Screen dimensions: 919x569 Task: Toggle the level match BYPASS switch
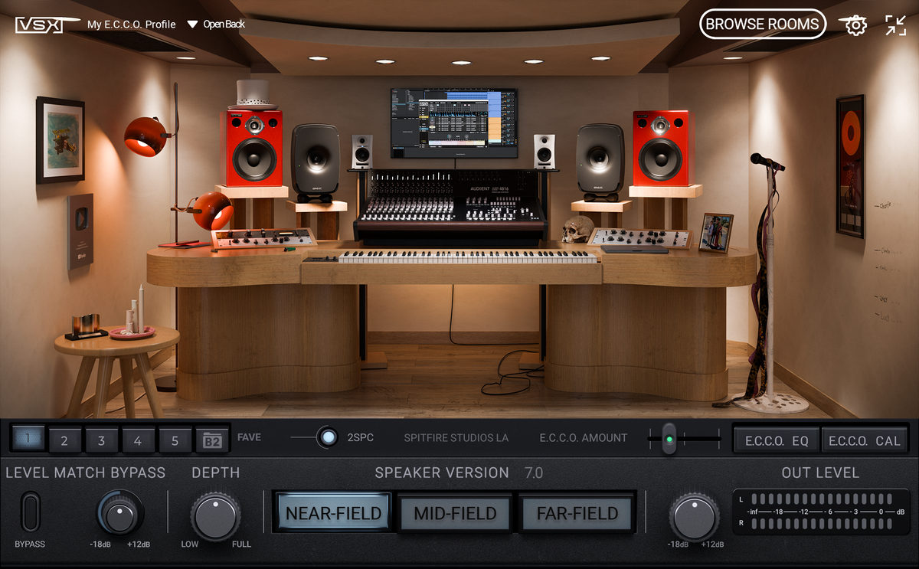point(31,512)
